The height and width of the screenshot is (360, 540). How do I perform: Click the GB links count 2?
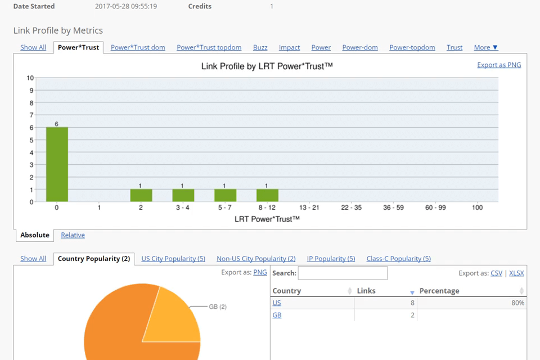[412, 315]
